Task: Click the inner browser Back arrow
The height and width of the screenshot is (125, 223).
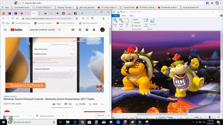Action: click(3, 18)
